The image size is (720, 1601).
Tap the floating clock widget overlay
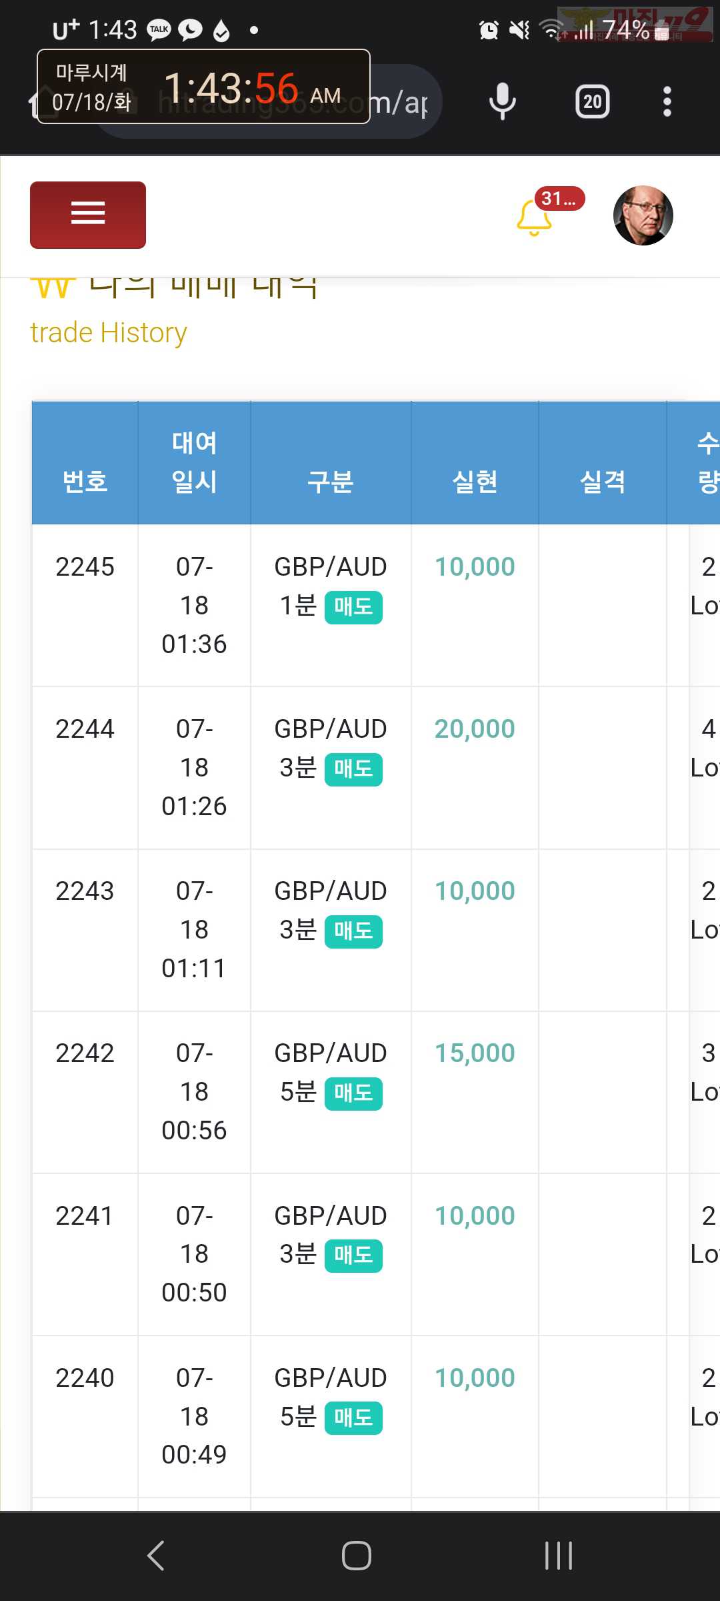(x=203, y=87)
